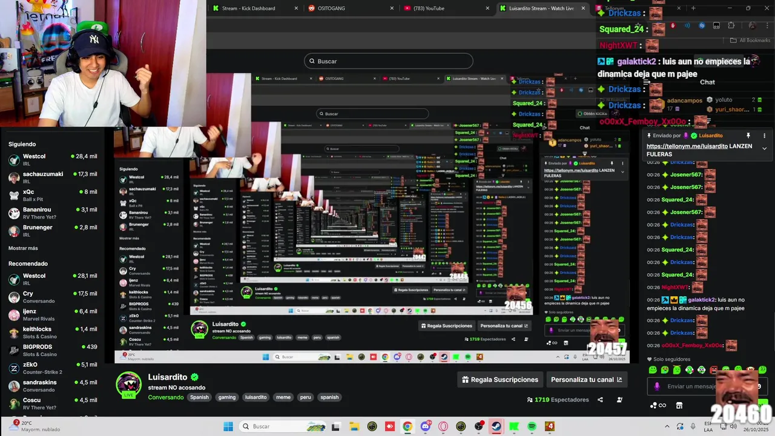Open Discord from the taskbar
The width and height of the screenshot is (775, 436).
coord(426,426)
